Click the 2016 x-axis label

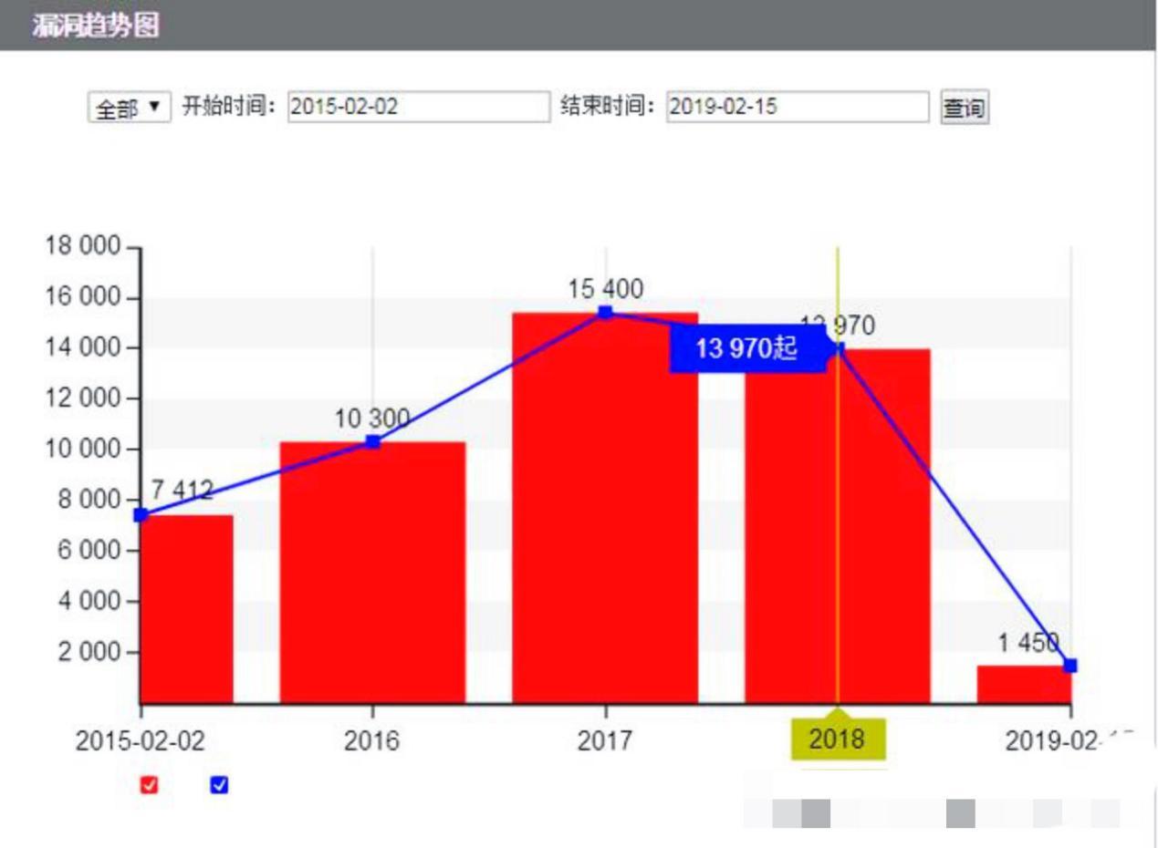(372, 739)
